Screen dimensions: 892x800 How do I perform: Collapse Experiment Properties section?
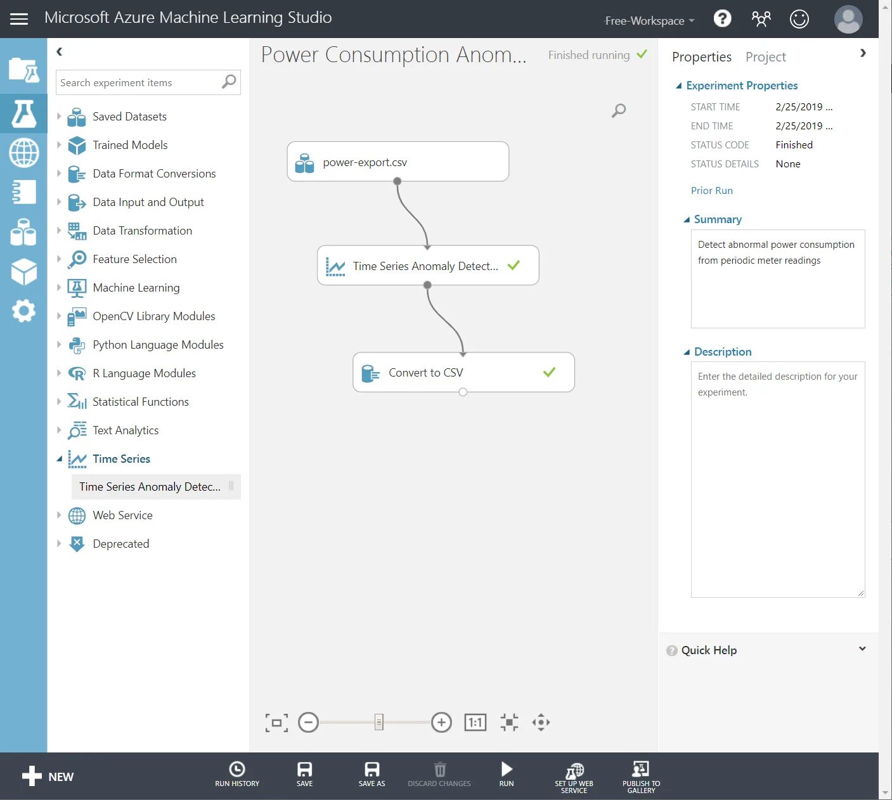[679, 86]
